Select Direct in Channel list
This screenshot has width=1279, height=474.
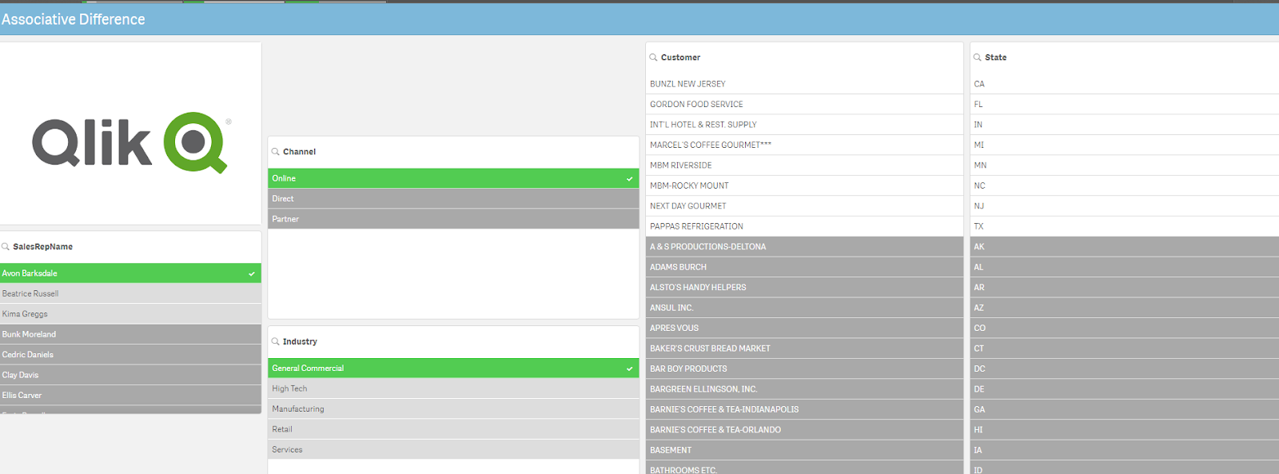[453, 199]
